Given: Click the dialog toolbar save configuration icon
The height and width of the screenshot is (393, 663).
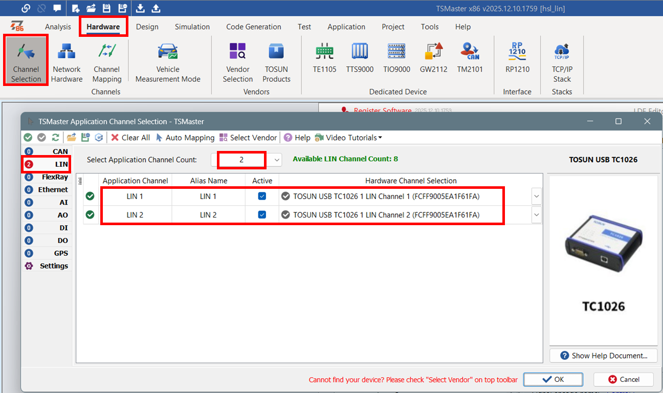Looking at the screenshot, I should point(85,138).
